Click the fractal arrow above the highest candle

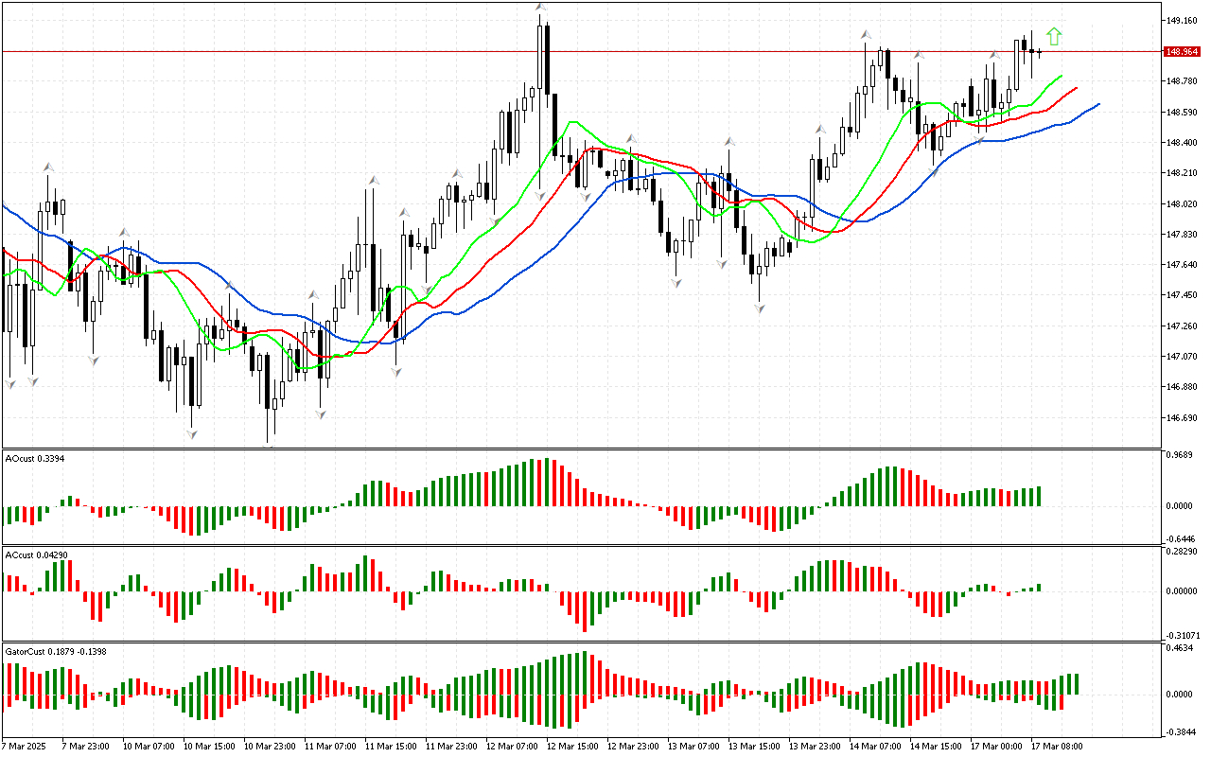click(x=540, y=8)
